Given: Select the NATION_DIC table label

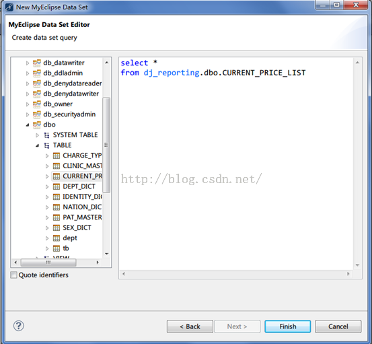Looking at the screenshot, I should click(x=82, y=207).
